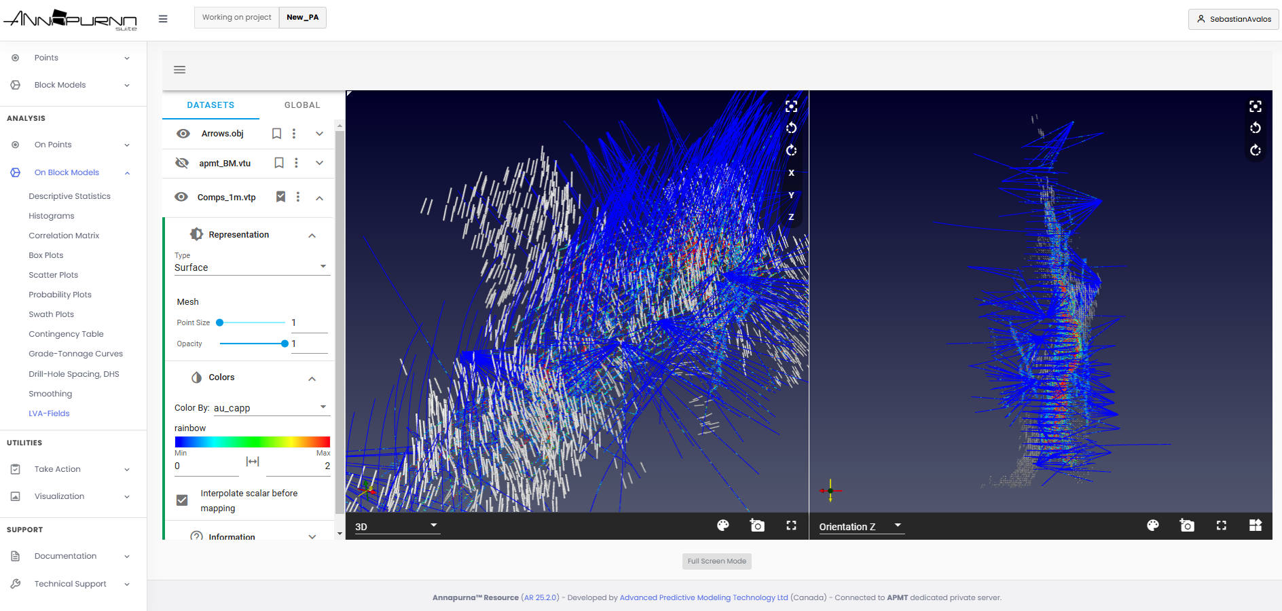
Task: Edit the Max color range field
Action: [298, 466]
